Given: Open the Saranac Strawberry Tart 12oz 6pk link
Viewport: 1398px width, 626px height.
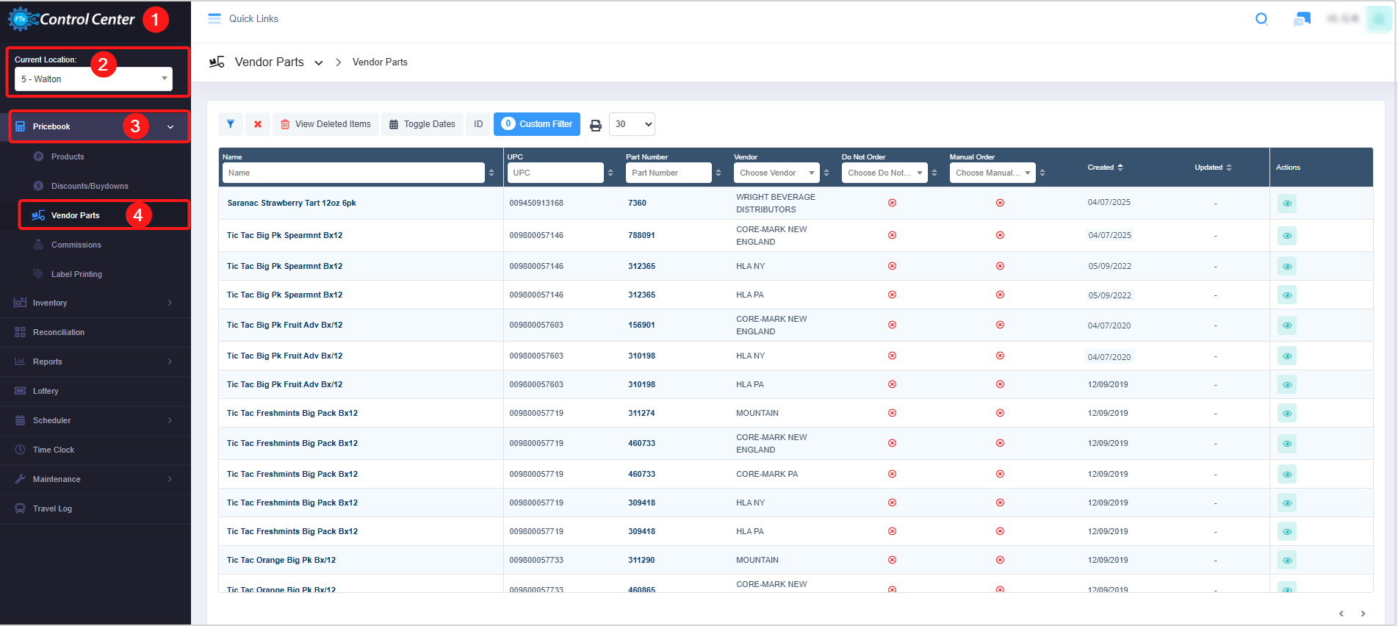Looking at the screenshot, I should pyautogui.click(x=292, y=203).
